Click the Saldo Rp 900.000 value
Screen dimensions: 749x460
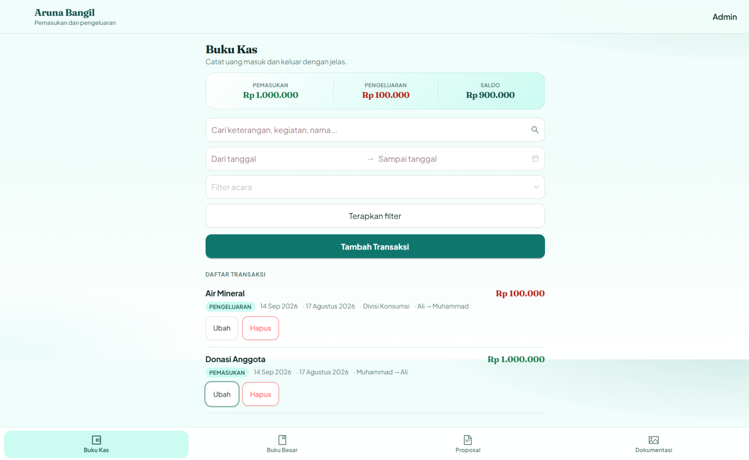coord(490,95)
